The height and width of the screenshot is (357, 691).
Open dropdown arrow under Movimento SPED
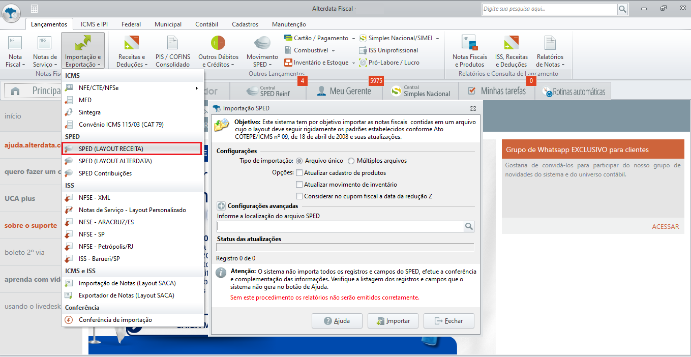pos(270,65)
